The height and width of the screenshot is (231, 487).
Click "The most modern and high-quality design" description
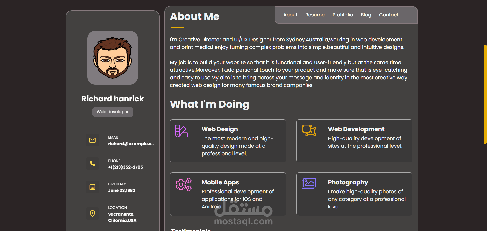point(237,146)
